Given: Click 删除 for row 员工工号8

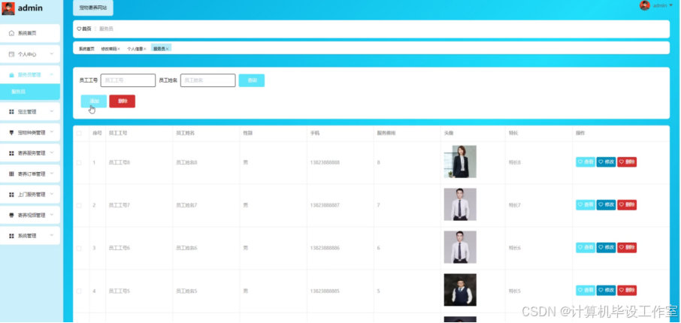Looking at the screenshot, I should click(627, 162).
